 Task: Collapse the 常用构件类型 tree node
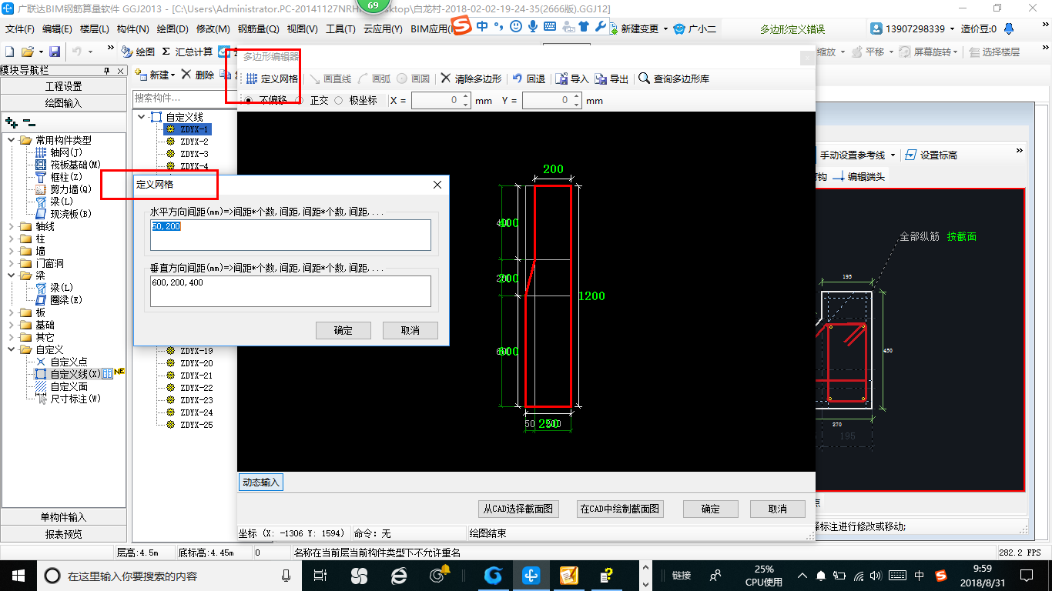click(12, 140)
